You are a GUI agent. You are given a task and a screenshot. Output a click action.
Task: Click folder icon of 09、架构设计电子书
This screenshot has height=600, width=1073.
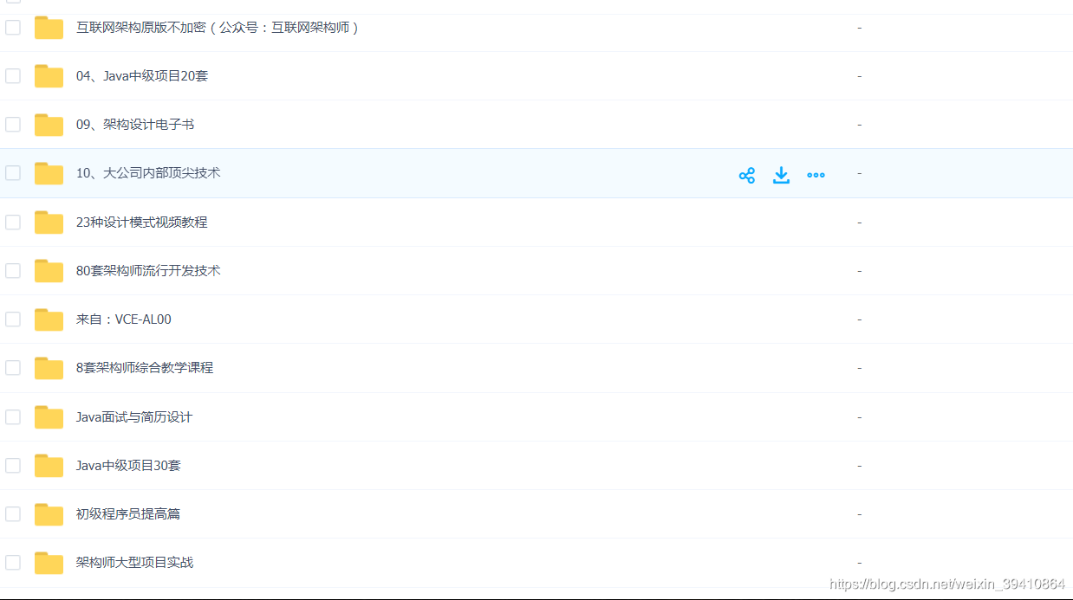49,125
